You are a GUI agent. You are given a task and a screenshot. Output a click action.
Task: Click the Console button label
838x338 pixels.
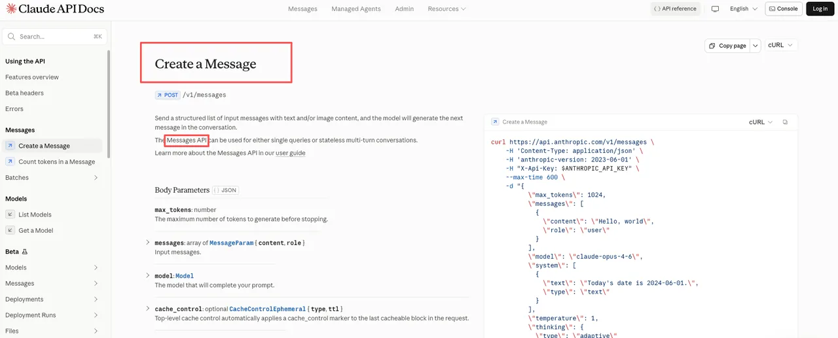pyautogui.click(x=788, y=9)
